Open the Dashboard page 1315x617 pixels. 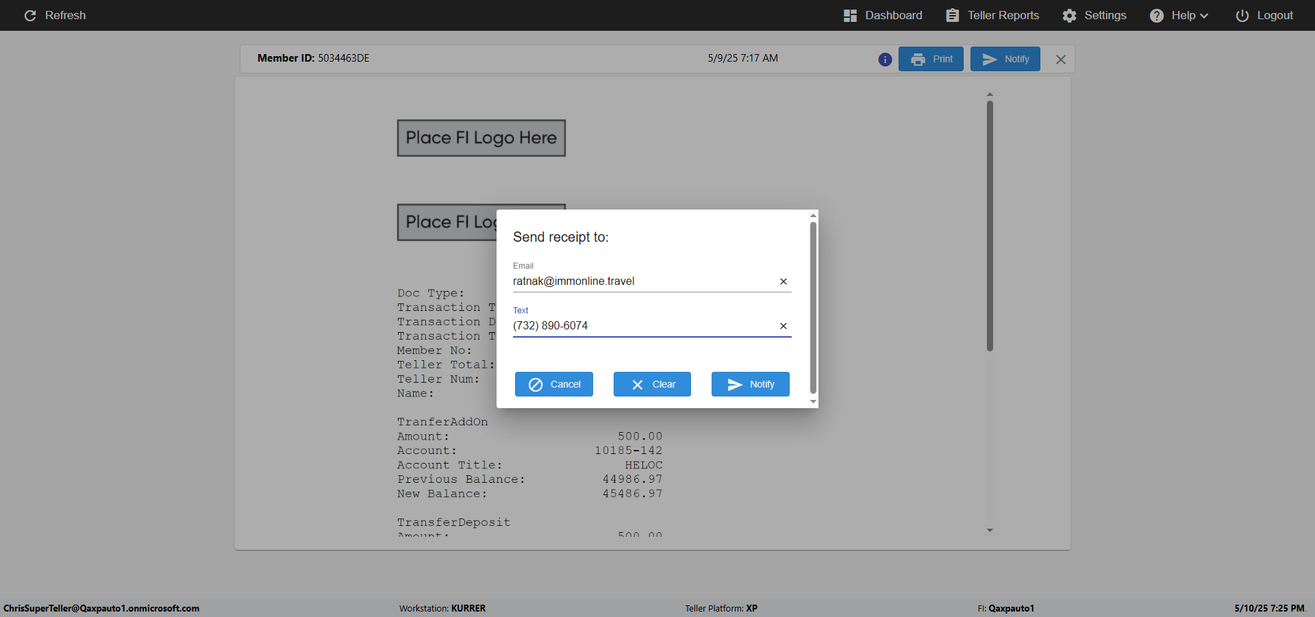883,15
